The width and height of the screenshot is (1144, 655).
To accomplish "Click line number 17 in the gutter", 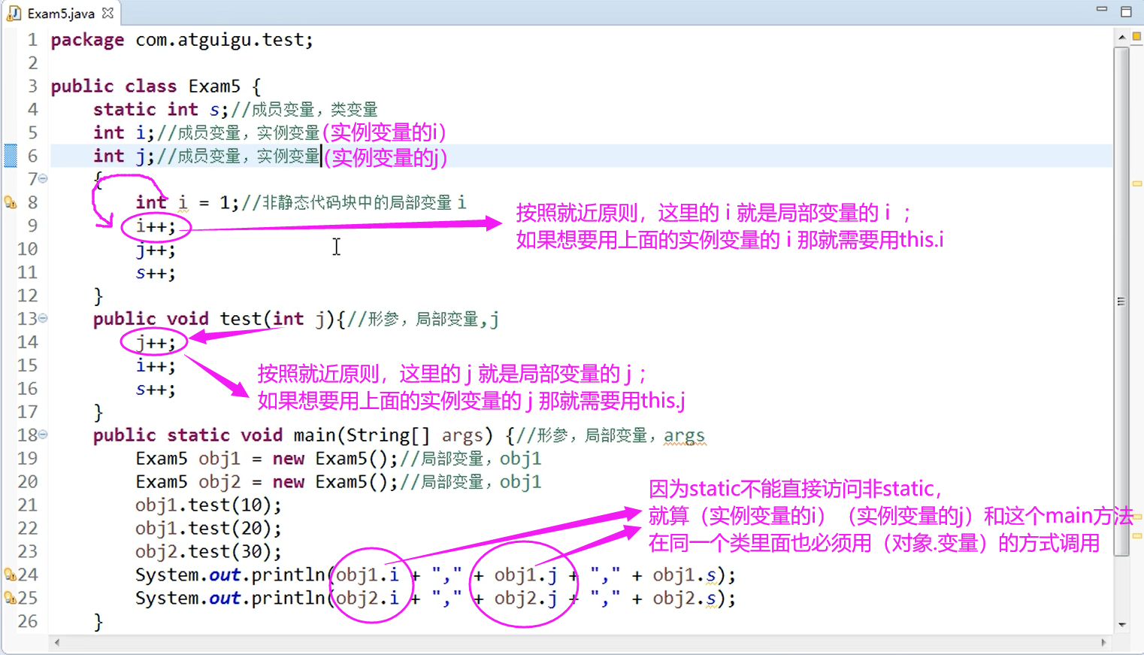I will [x=27, y=412].
